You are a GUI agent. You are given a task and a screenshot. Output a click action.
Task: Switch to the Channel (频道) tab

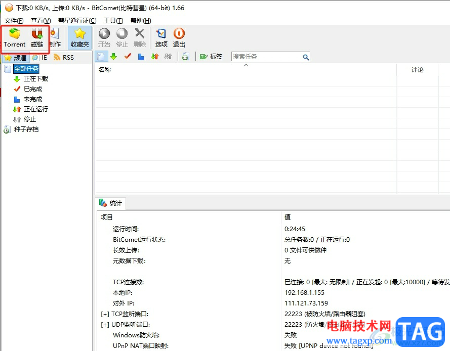click(x=16, y=58)
